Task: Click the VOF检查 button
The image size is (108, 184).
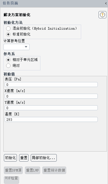Action: tap(11, 180)
